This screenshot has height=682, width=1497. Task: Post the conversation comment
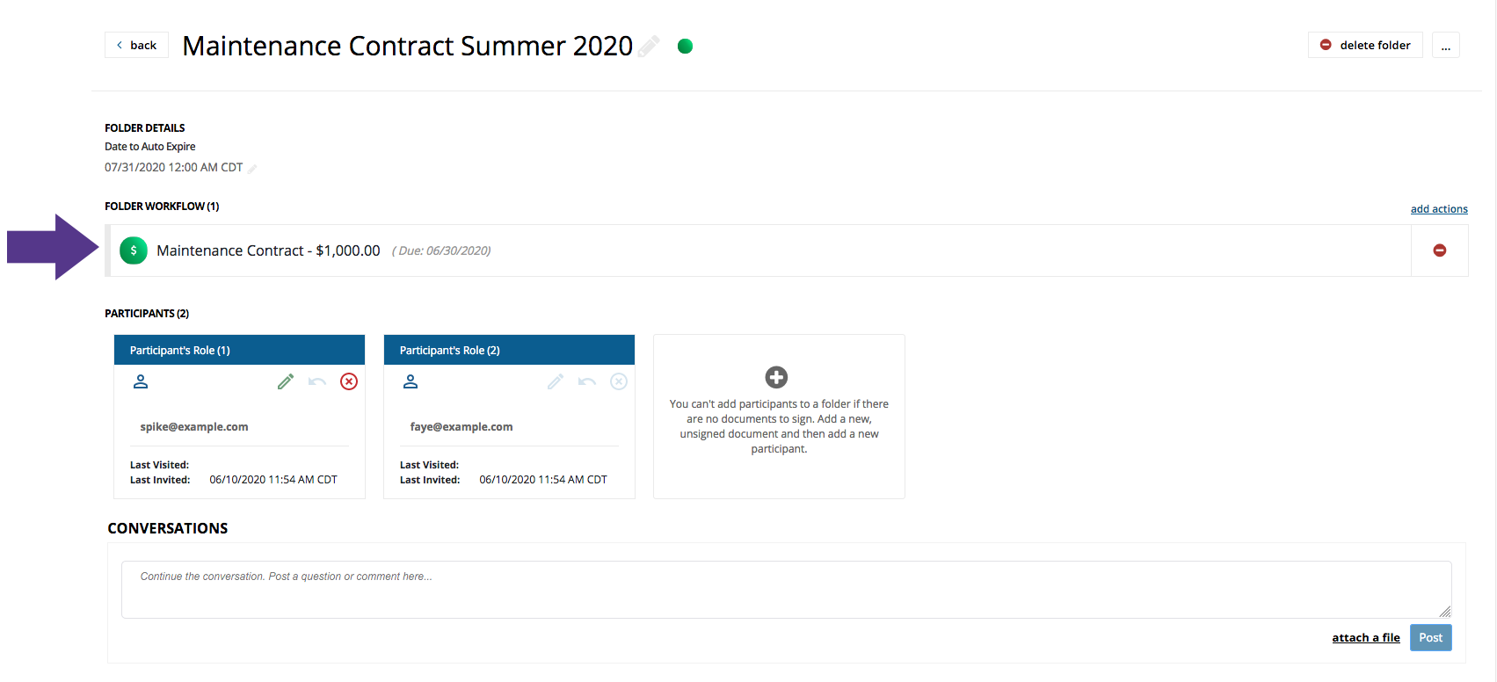(1431, 638)
